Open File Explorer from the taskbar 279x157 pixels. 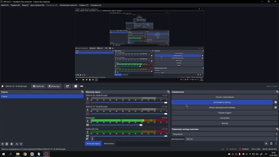click(x=18, y=154)
